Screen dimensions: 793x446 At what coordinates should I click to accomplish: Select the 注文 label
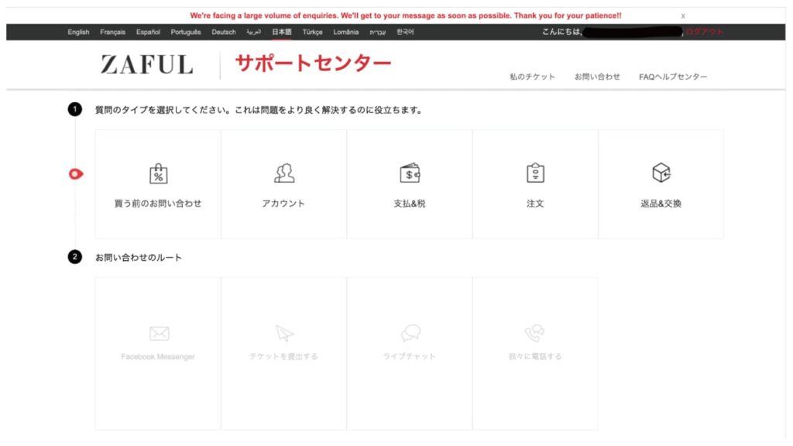pos(535,204)
